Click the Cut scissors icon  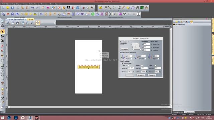18,8
